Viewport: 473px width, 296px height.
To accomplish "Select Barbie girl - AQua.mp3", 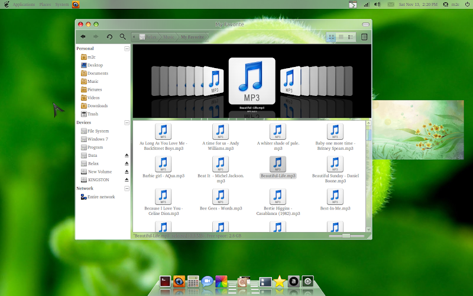I will (163, 167).
